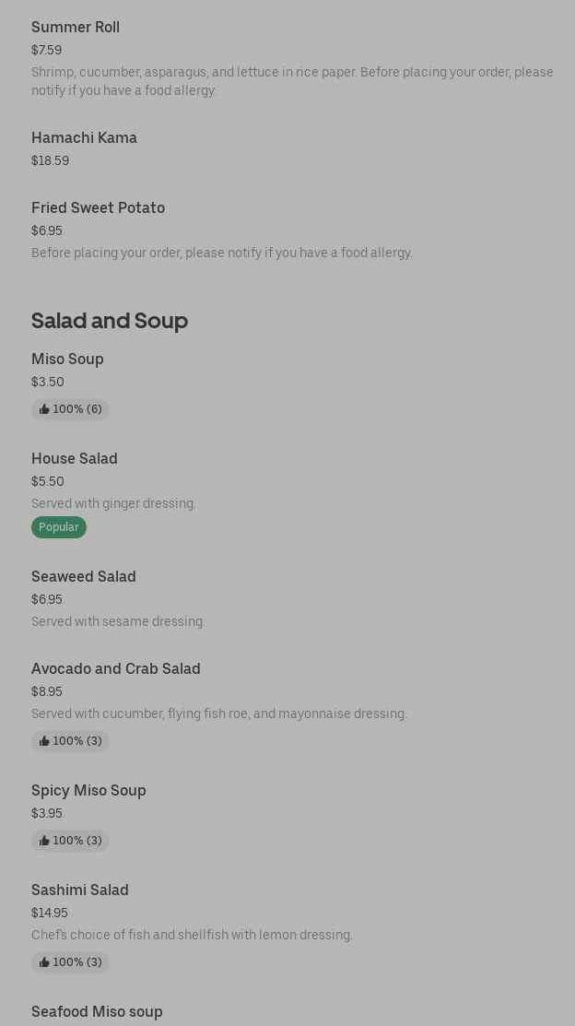Select the Hamachi Kama item
The height and width of the screenshot is (1026, 575).
click(x=84, y=138)
